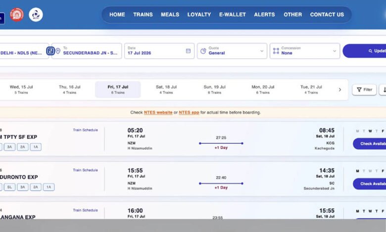Screen dimensions: 386x232
Task: Open the OTHER menu item
Action: pos(292,14)
